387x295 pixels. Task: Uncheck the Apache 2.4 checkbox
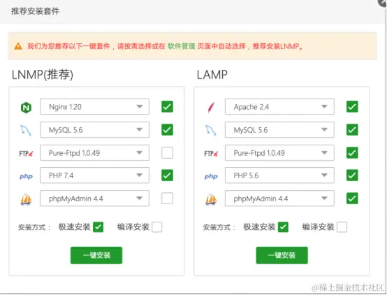(x=352, y=107)
